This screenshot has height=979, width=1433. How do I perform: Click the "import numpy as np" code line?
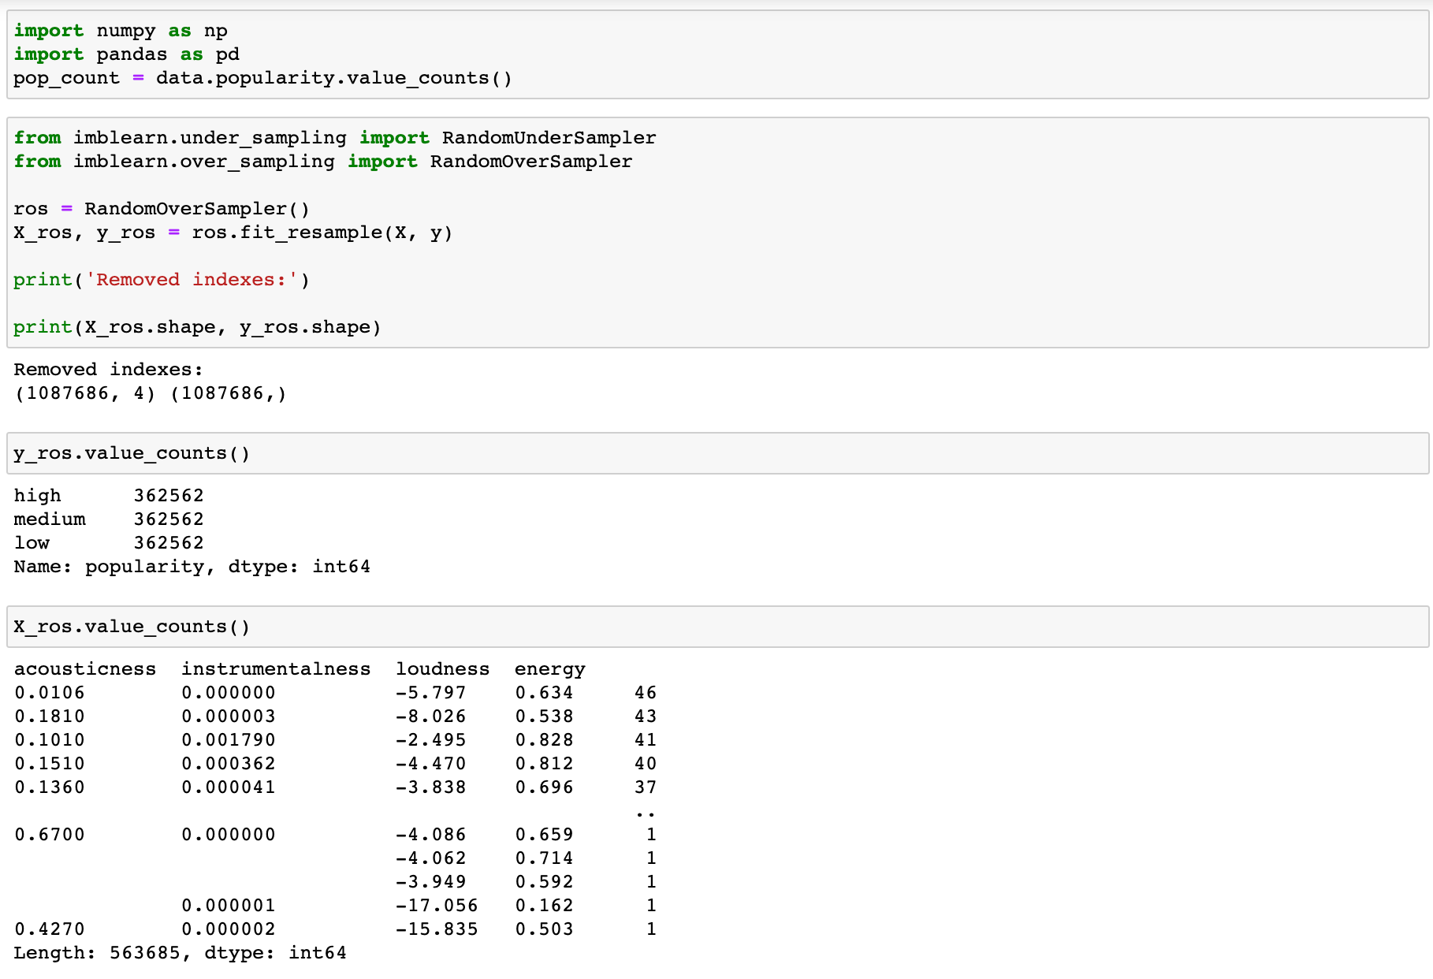coord(120,31)
